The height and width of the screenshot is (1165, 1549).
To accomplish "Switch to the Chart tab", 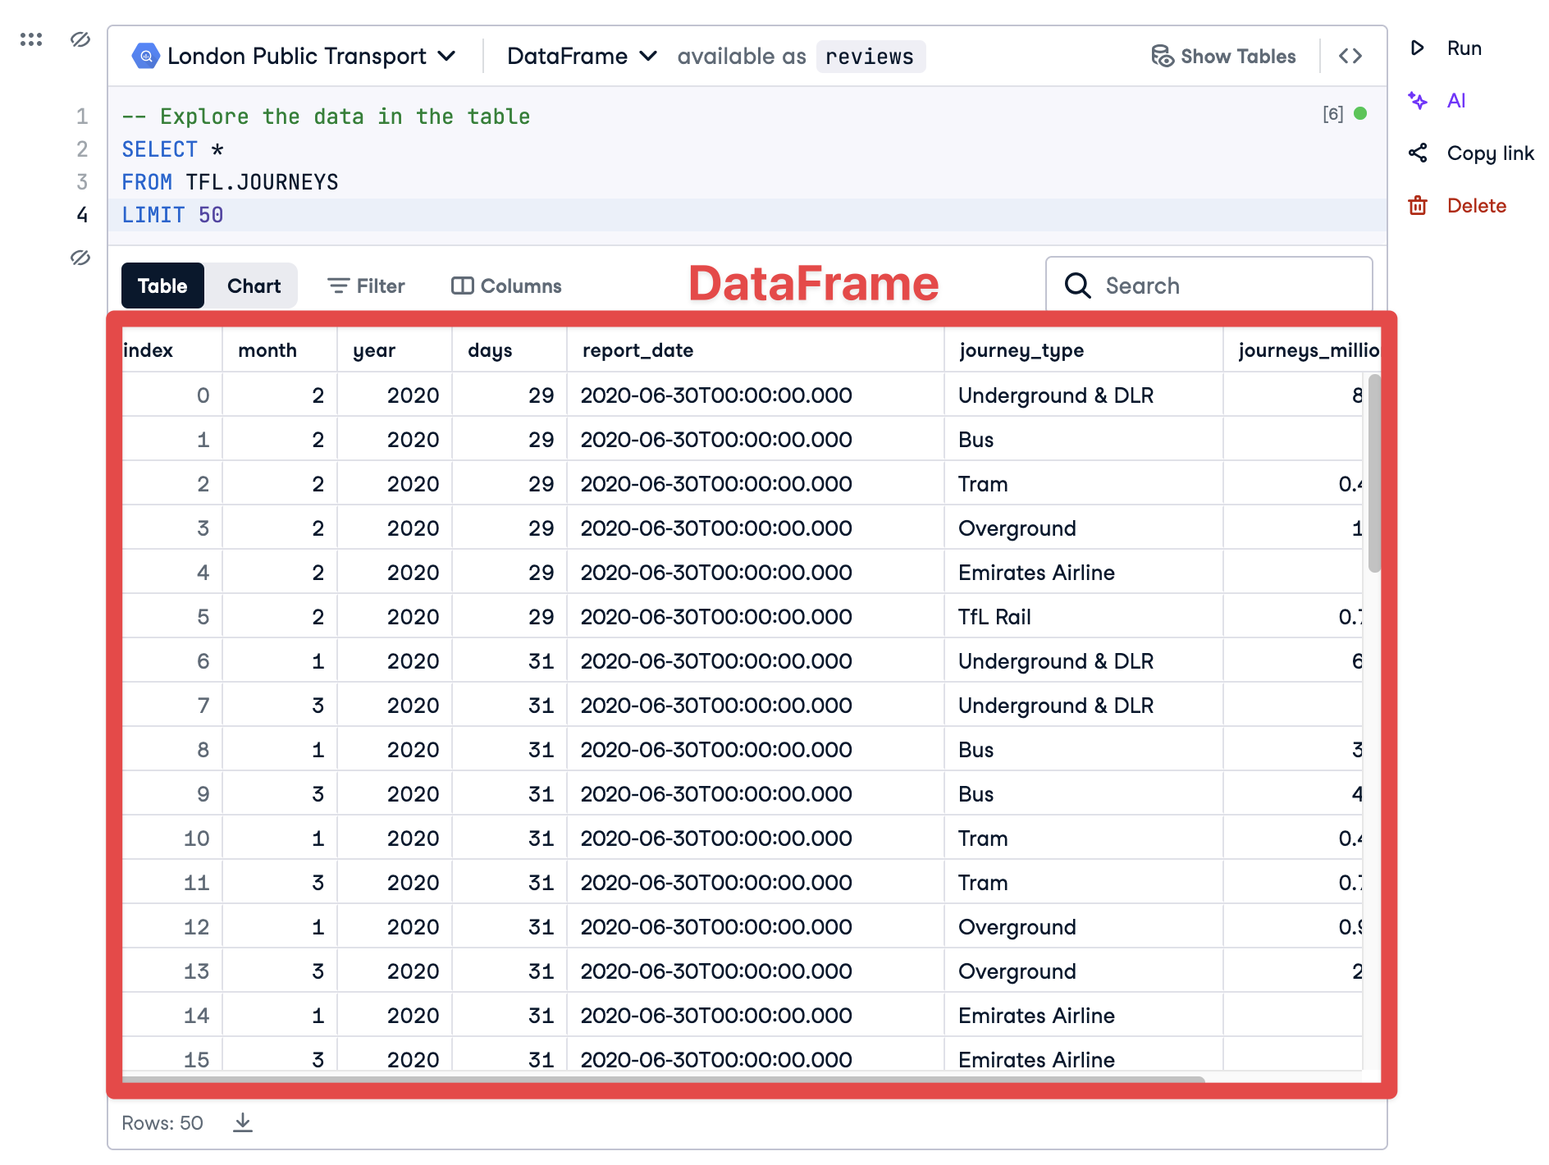I will 254,286.
